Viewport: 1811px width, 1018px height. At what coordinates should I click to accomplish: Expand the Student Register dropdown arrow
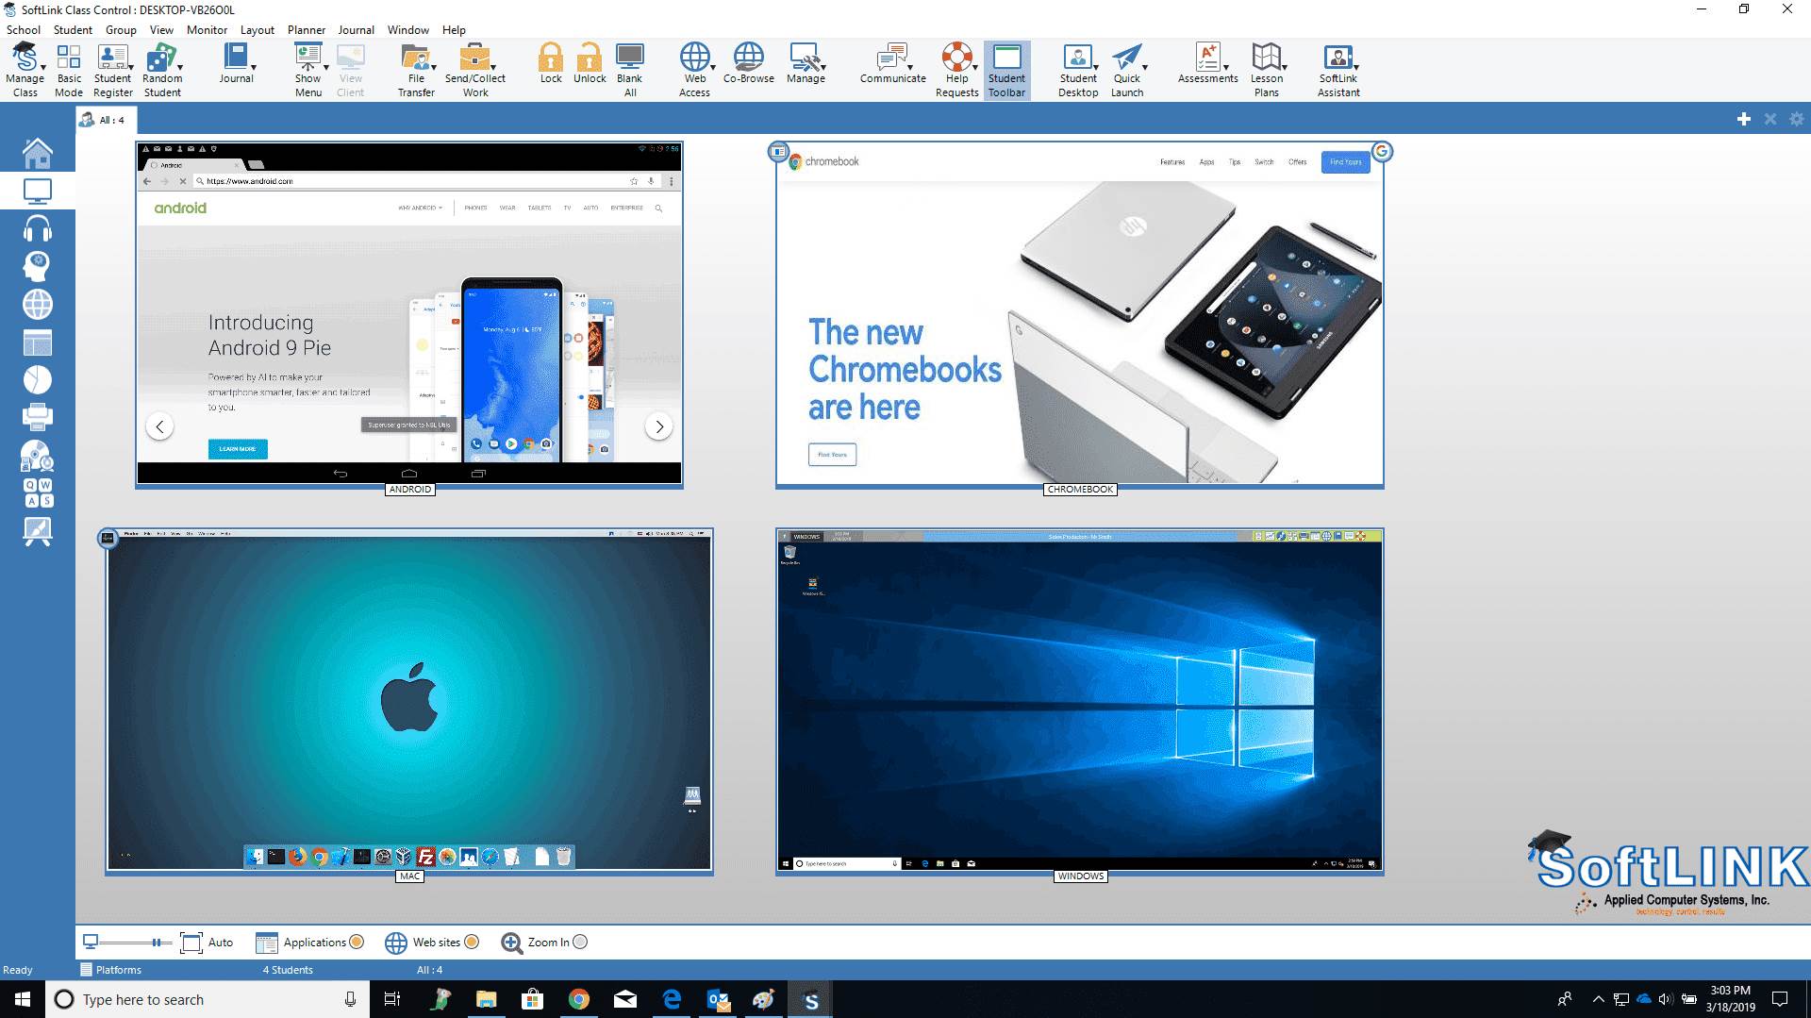point(131,68)
